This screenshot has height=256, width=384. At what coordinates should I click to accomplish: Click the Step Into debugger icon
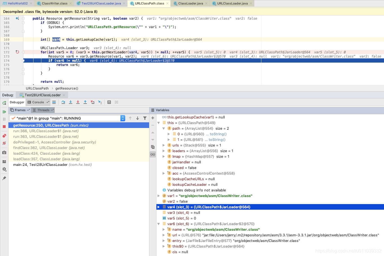[71, 102]
